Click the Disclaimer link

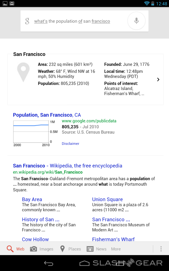71,144
